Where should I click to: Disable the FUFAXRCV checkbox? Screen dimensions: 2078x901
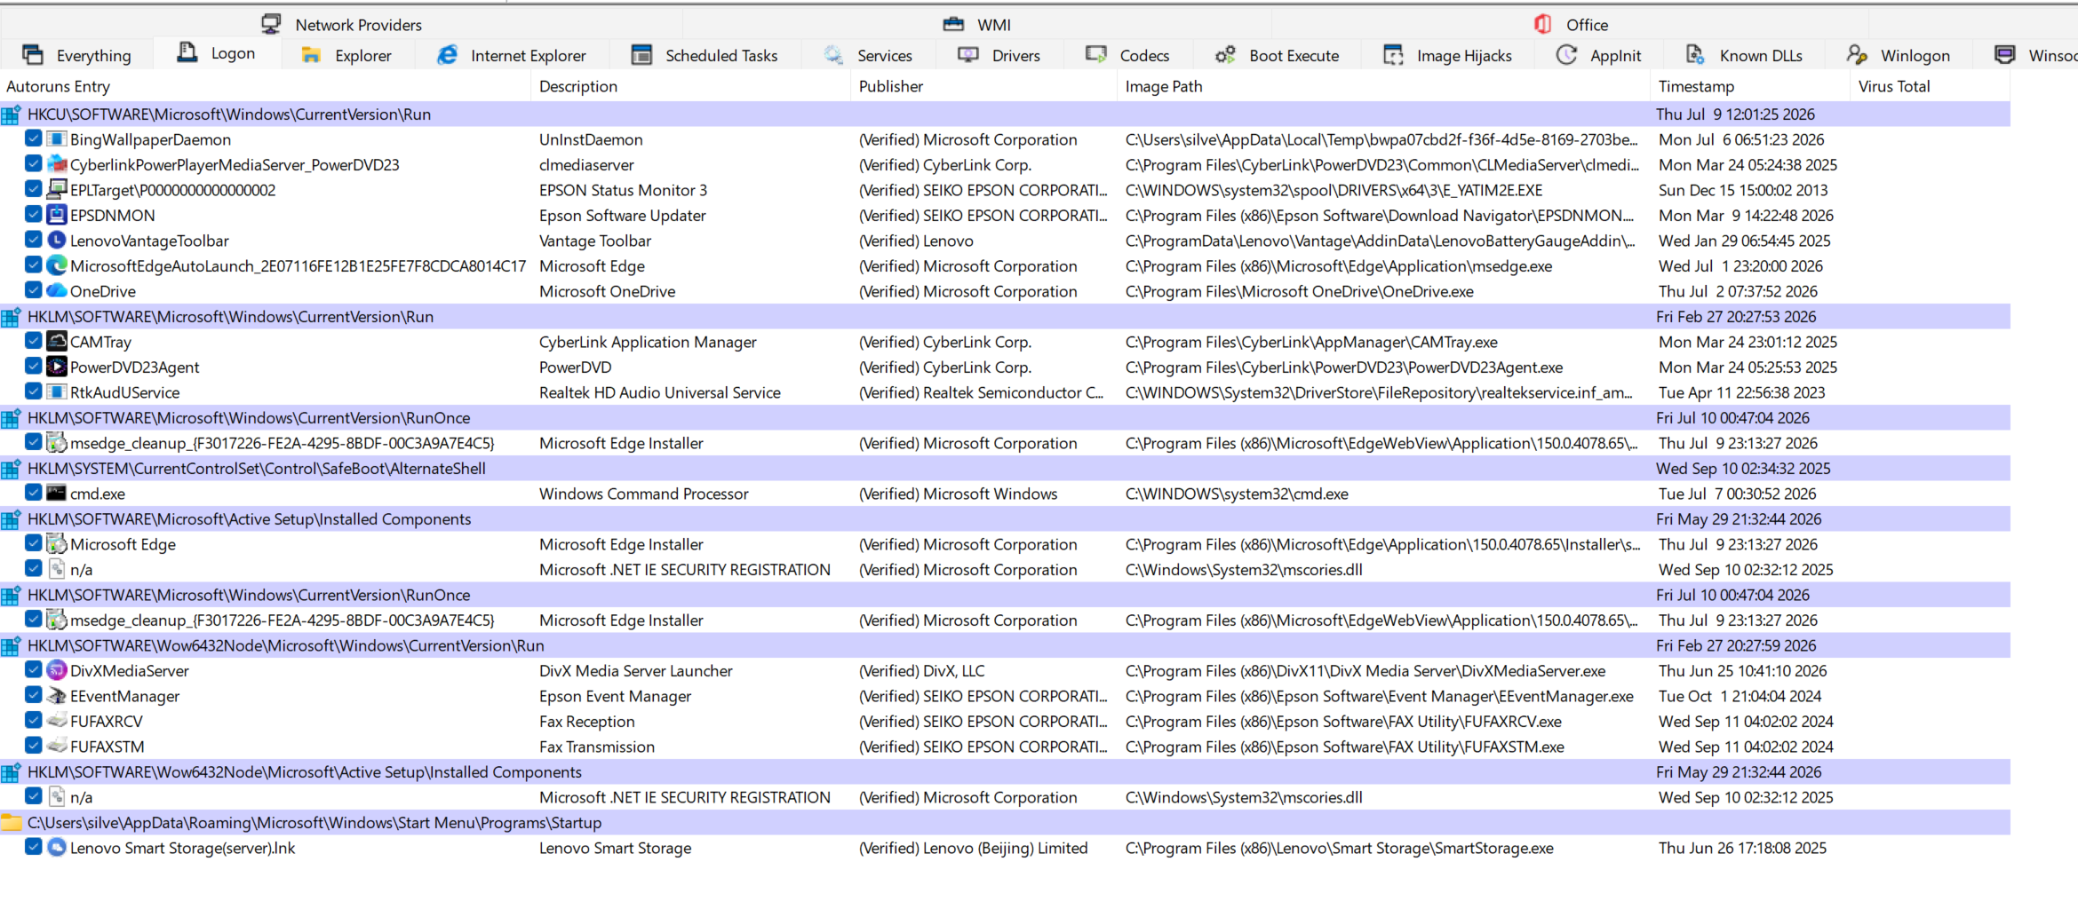pyautogui.click(x=33, y=721)
